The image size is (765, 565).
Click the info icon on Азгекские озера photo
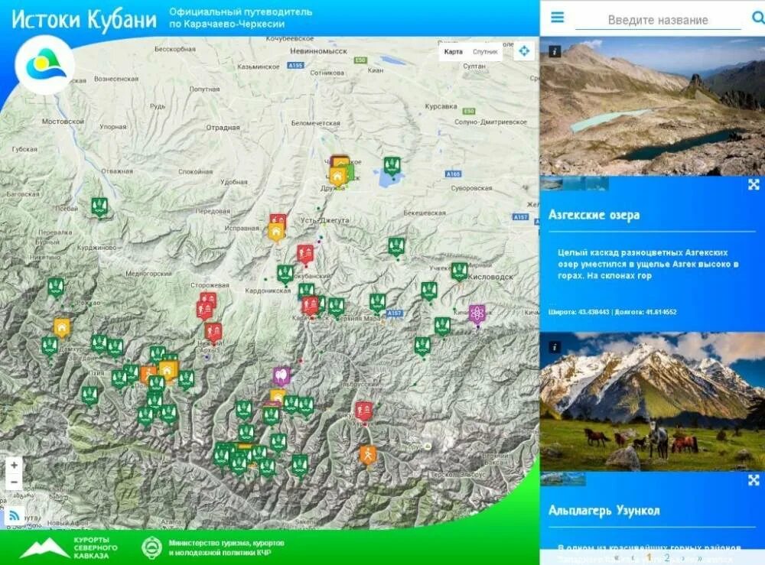point(554,51)
